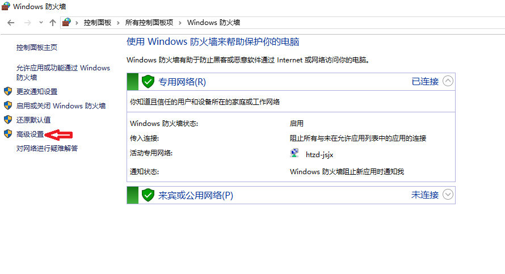Open 启用或关闭 Windows 防火墙 link
This screenshot has width=505, height=274.
(x=61, y=106)
